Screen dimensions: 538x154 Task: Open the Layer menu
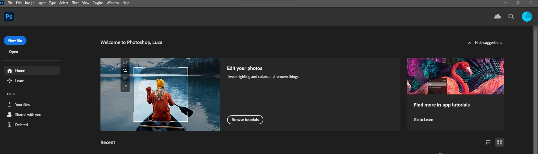pos(42,3)
